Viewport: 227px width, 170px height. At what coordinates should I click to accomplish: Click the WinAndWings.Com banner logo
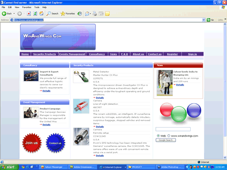point(58,37)
